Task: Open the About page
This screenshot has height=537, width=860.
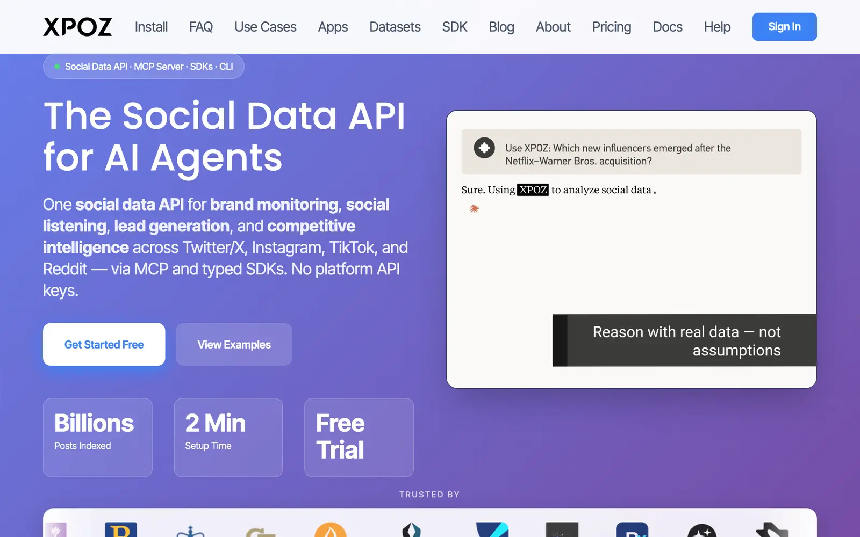Action: (x=553, y=27)
